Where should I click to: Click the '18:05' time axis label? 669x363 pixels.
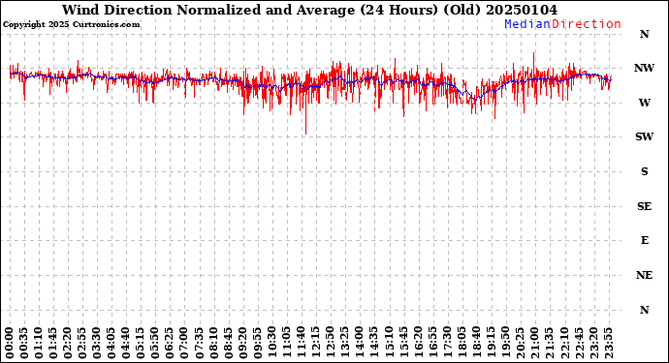pyautogui.click(x=462, y=343)
